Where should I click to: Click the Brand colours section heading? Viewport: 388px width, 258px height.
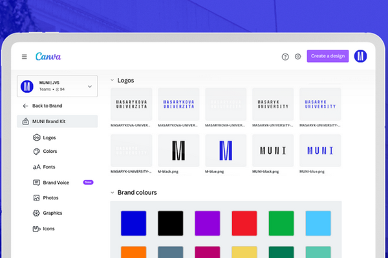tap(137, 192)
